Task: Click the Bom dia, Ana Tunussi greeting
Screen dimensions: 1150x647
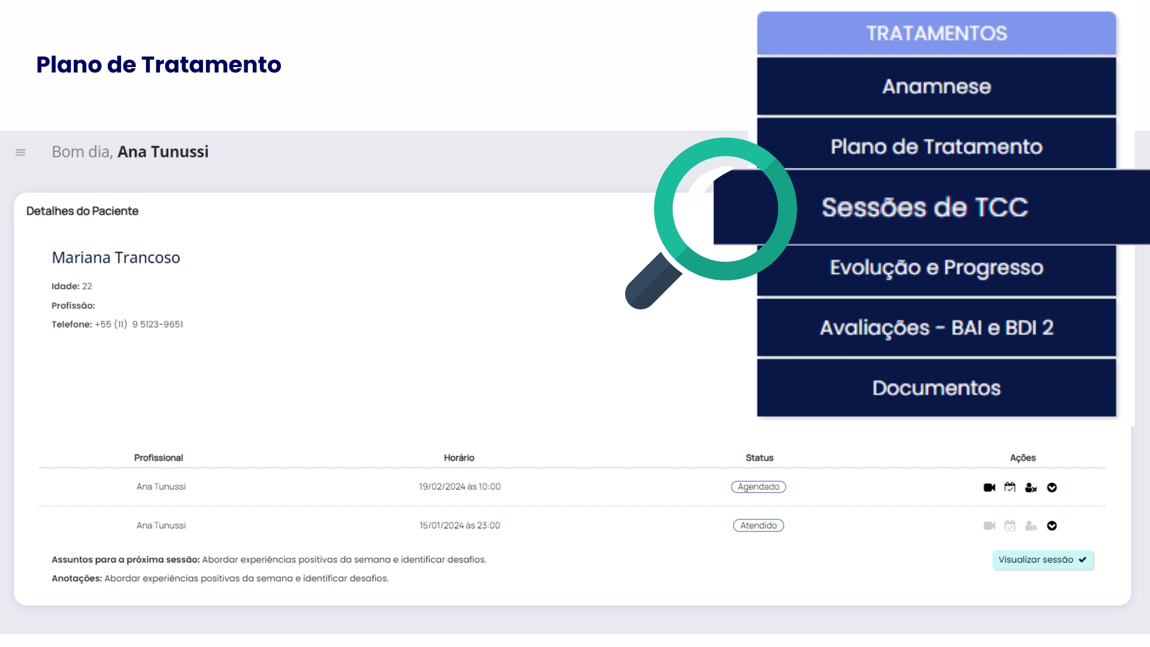Action: click(130, 152)
